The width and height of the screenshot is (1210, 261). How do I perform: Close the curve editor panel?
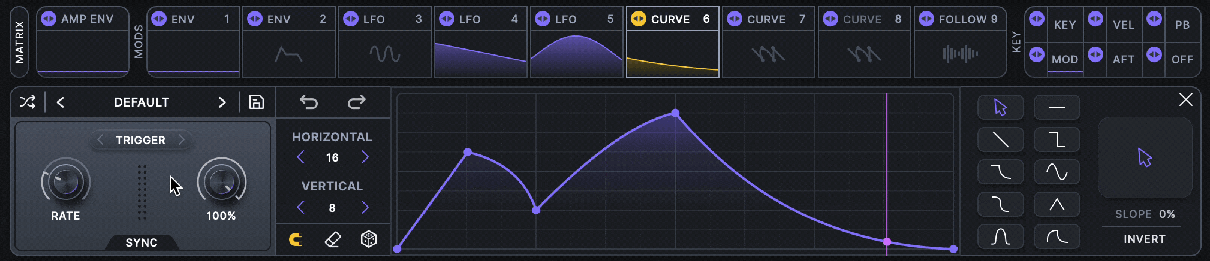click(1185, 99)
